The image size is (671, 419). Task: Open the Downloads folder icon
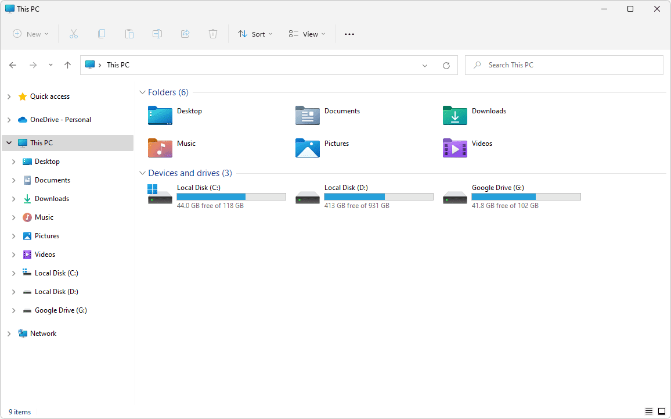[454, 116]
